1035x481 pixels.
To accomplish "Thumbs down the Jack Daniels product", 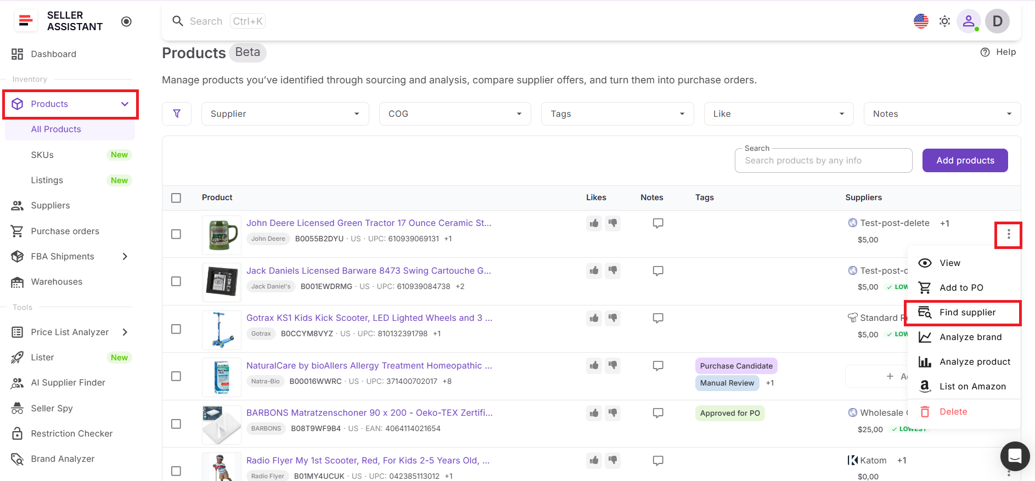I will point(612,270).
